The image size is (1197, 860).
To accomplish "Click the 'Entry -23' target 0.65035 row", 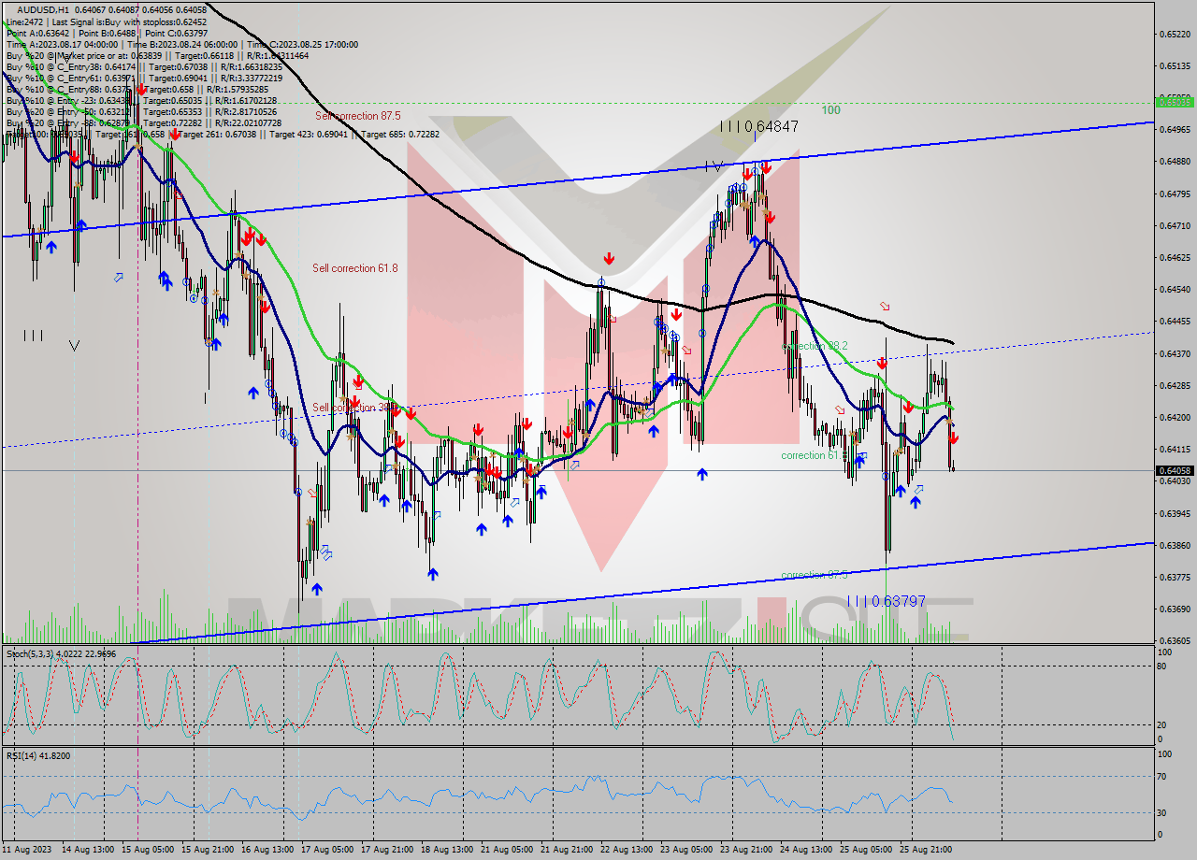I will (x=140, y=100).
